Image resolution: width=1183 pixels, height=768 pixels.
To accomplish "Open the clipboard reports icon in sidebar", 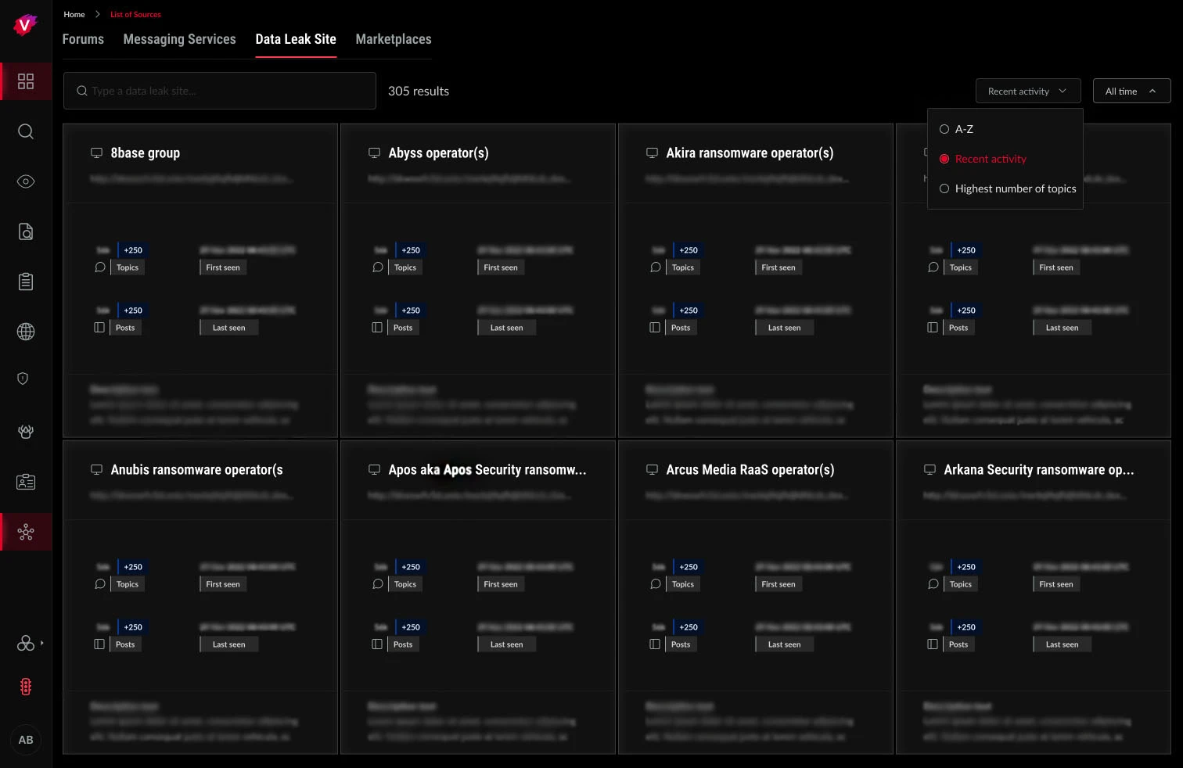I will (26, 282).
